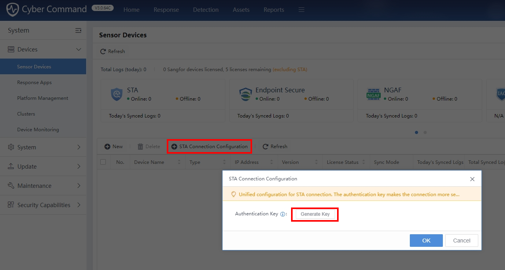The height and width of the screenshot is (270, 505).
Task: Click the STA Offline: 0 status
Action: click(x=188, y=99)
